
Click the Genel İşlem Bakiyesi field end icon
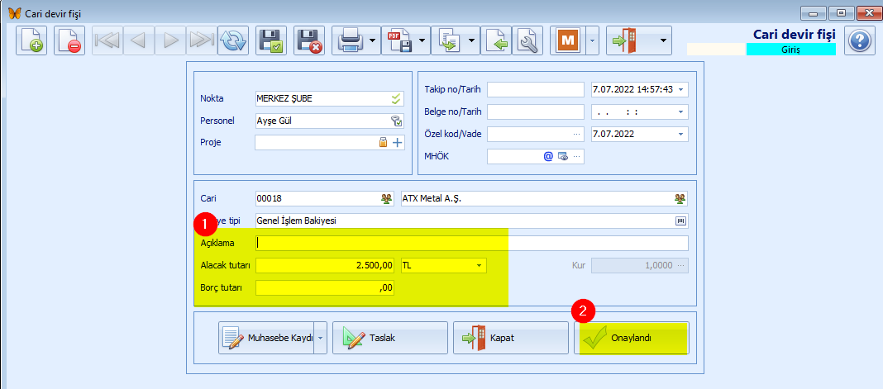680,221
